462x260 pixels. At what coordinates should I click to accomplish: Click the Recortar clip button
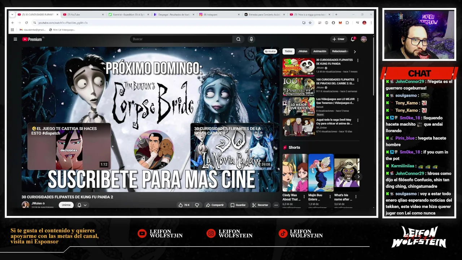260,205
